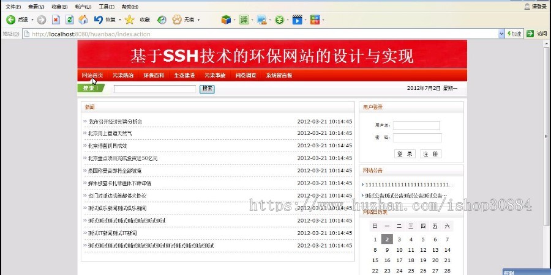Click the monitor with user toolbar icon

[x=261, y=20]
